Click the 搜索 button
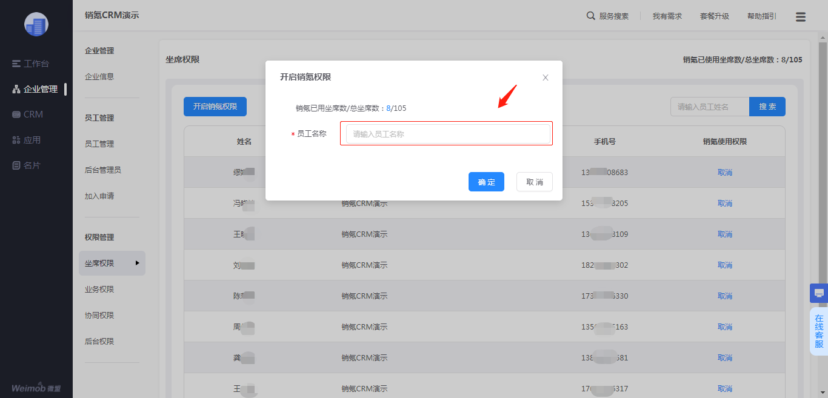The width and height of the screenshot is (828, 398). [767, 107]
